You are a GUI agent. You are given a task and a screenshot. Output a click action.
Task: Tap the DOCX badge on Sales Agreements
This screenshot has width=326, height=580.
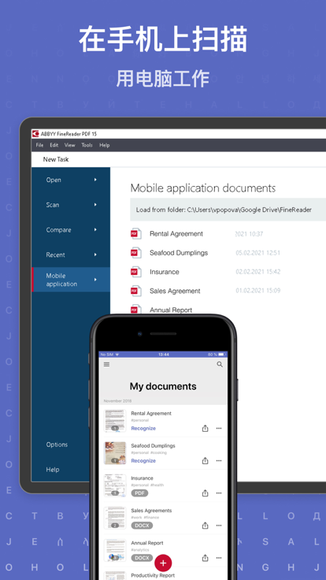[142, 526]
